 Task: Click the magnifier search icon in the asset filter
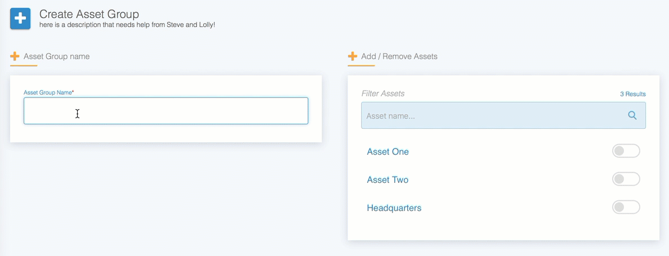(632, 115)
